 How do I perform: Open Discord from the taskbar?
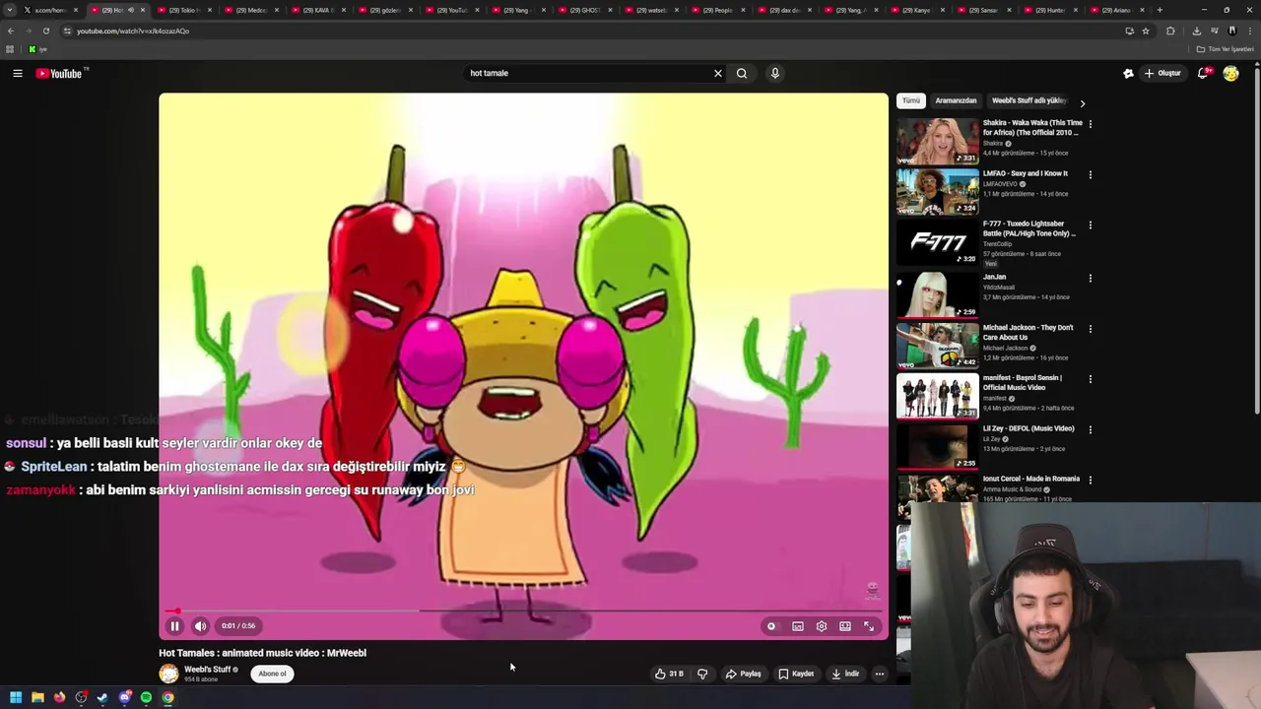coord(125,697)
